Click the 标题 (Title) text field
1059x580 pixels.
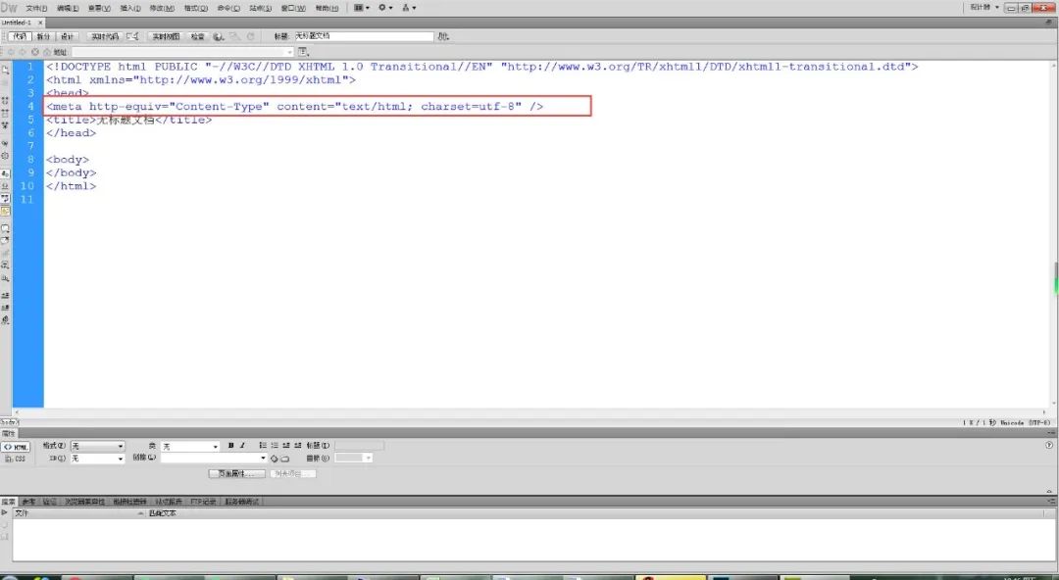[x=363, y=36]
